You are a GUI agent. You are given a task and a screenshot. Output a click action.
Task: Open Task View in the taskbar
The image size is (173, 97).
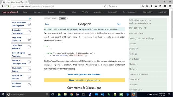(53, 95)
